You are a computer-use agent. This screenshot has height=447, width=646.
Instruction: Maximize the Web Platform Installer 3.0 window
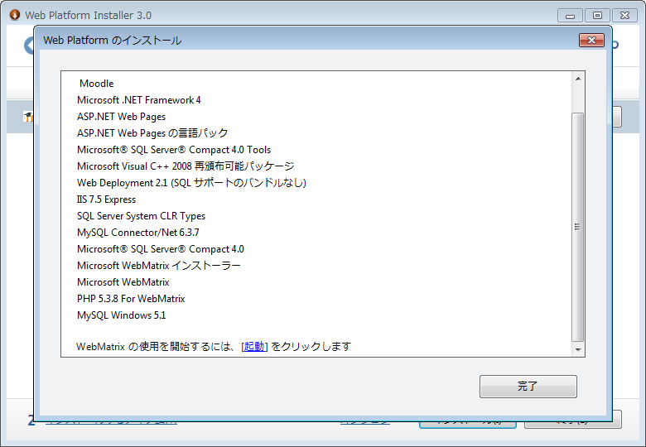[597, 15]
